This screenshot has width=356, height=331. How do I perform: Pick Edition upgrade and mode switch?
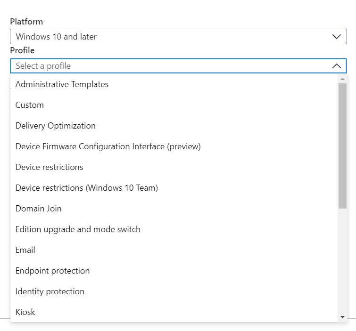pyautogui.click(x=78, y=229)
